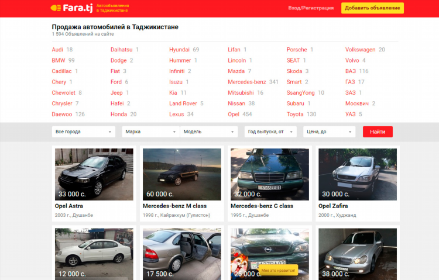Expand the Модель dropdown
The height and width of the screenshot is (280, 439).
point(209,132)
